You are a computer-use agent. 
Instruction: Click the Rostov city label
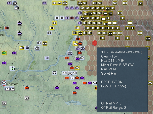point(12,84)
